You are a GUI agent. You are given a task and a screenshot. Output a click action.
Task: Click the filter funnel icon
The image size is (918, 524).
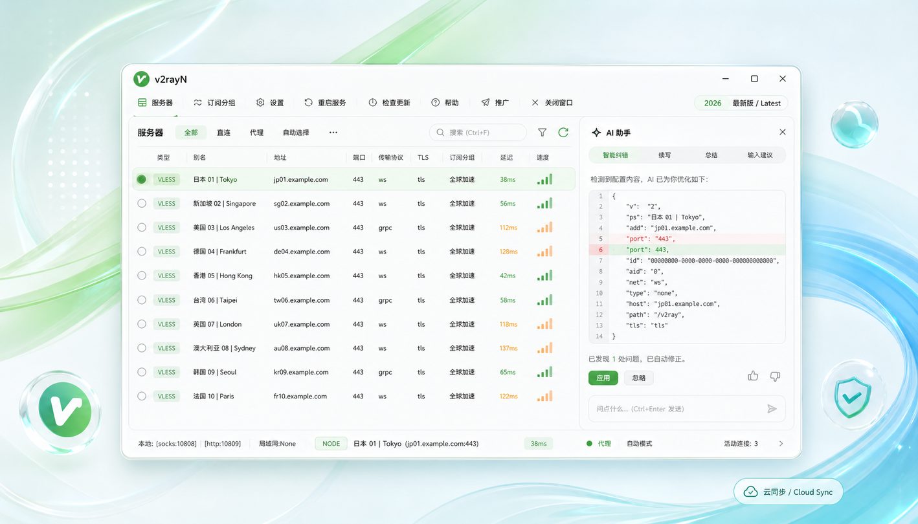click(x=543, y=133)
